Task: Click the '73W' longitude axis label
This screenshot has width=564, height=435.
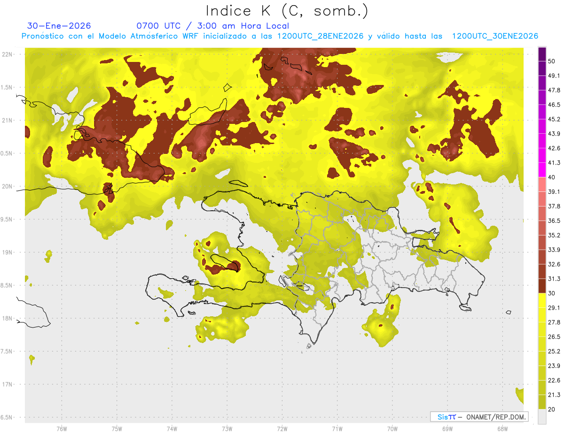Action: (227, 428)
